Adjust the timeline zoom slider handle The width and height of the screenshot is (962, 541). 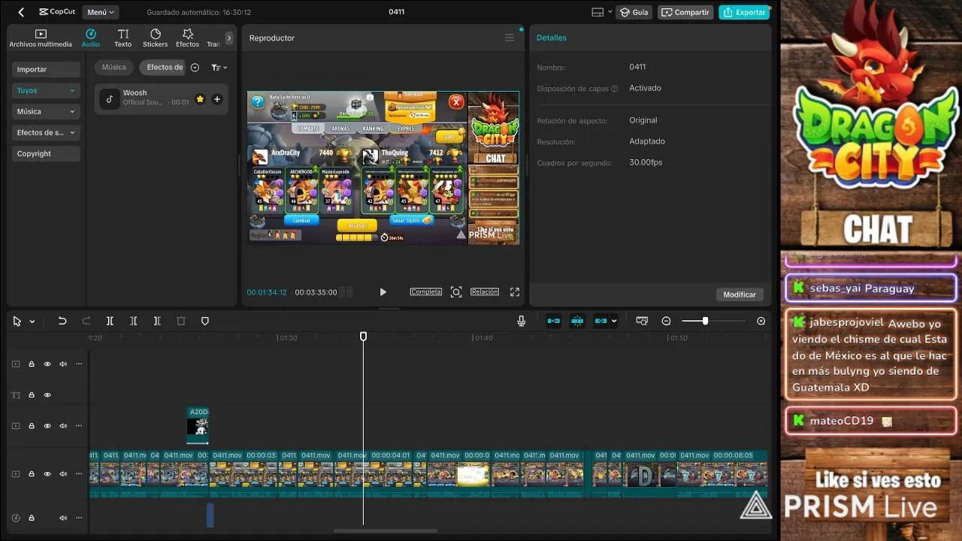(x=705, y=321)
